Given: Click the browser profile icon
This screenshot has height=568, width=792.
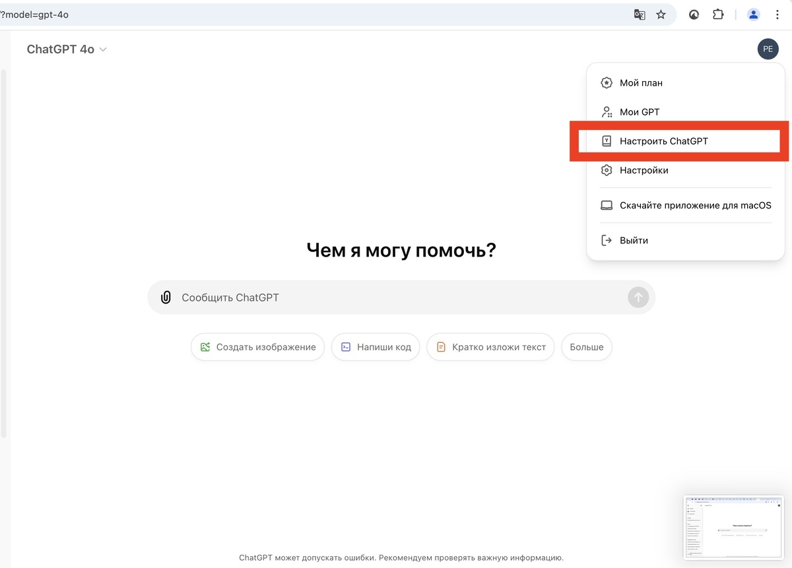Looking at the screenshot, I should pos(754,15).
